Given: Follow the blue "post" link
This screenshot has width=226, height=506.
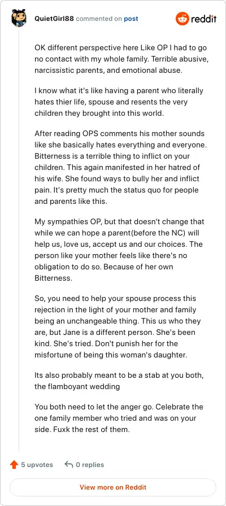Looking at the screenshot, I should [131, 19].
